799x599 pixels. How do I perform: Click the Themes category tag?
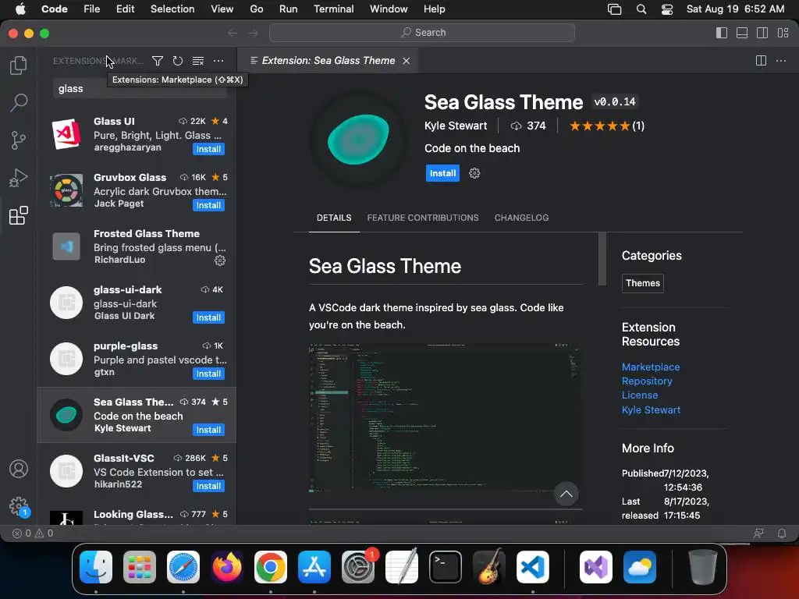click(x=643, y=283)
